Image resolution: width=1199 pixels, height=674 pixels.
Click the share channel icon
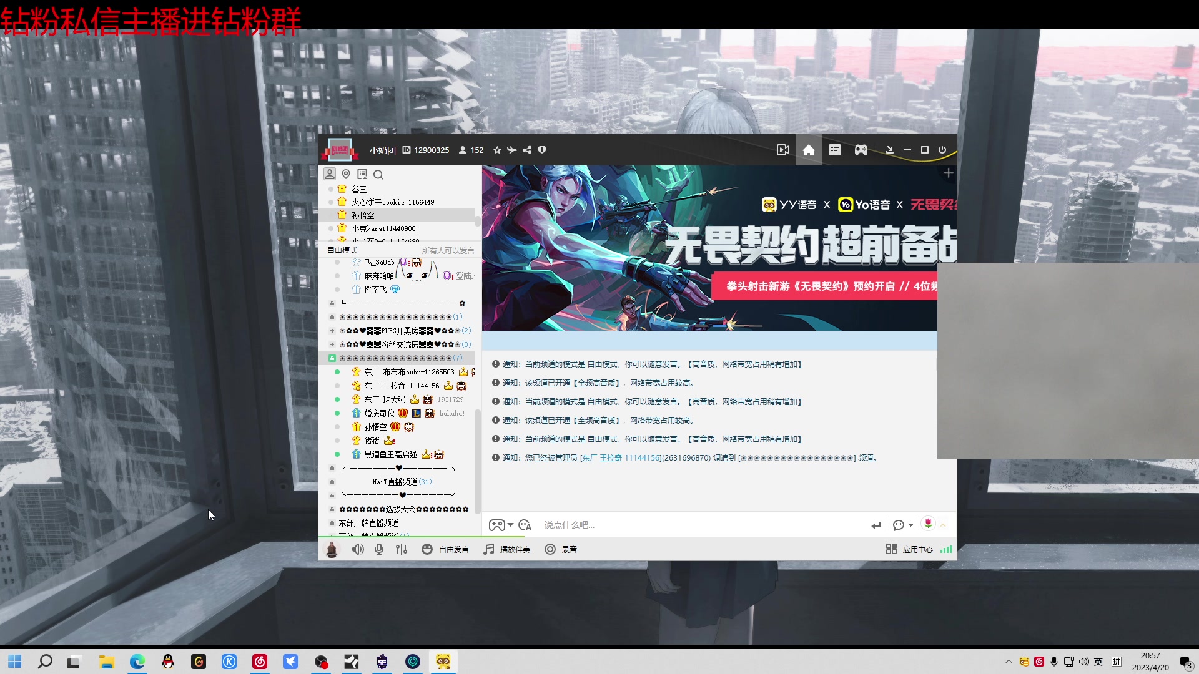point(527,150)
